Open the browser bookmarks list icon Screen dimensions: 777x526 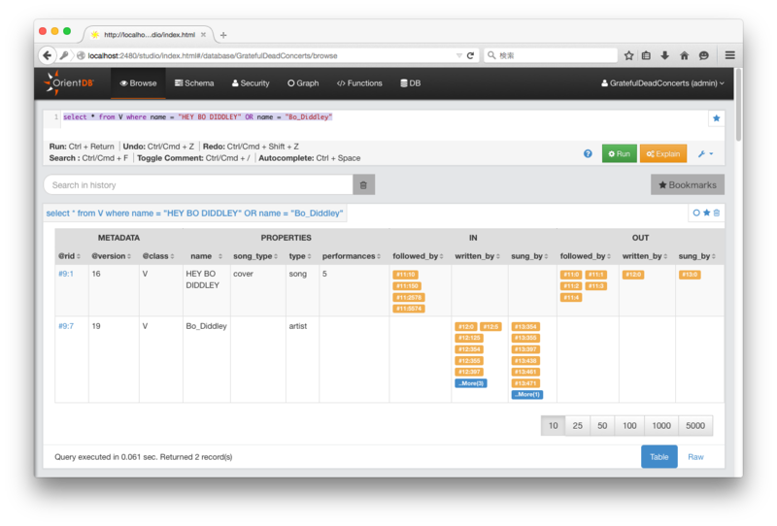(646, 55)
